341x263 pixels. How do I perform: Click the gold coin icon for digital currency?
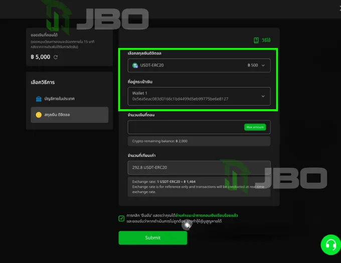coord(39,115)
